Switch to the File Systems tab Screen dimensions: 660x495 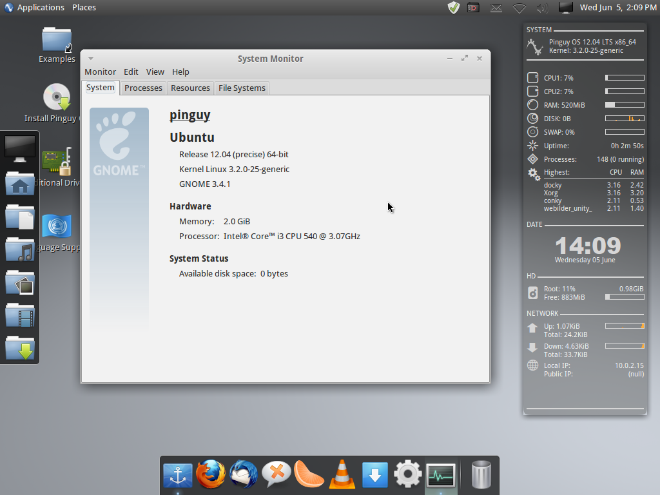pos(242,88)
